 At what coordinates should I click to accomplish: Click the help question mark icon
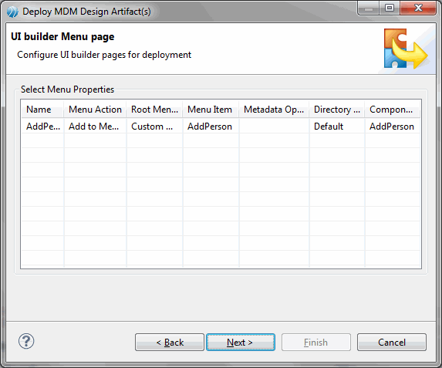[26, 341]
